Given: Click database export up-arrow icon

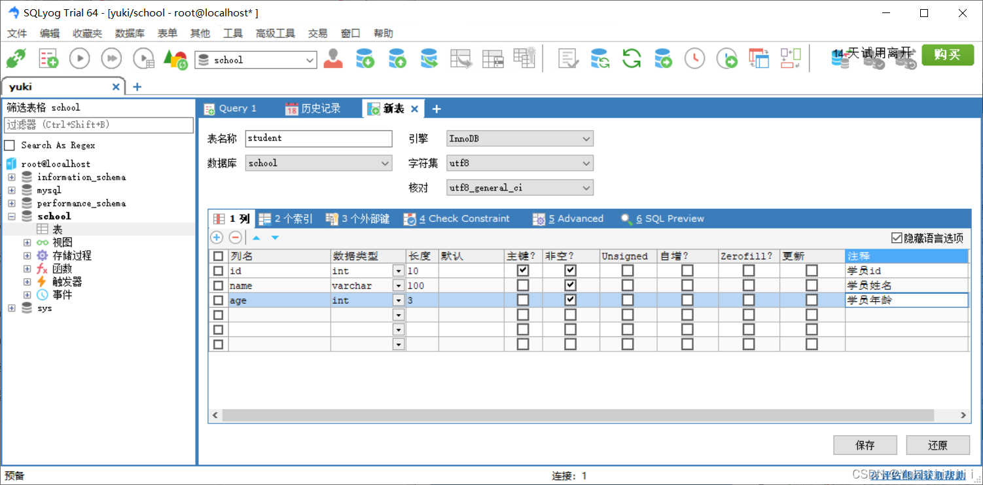Looking at the screenshot, I should pyautogui.click(x=397, y=59).
